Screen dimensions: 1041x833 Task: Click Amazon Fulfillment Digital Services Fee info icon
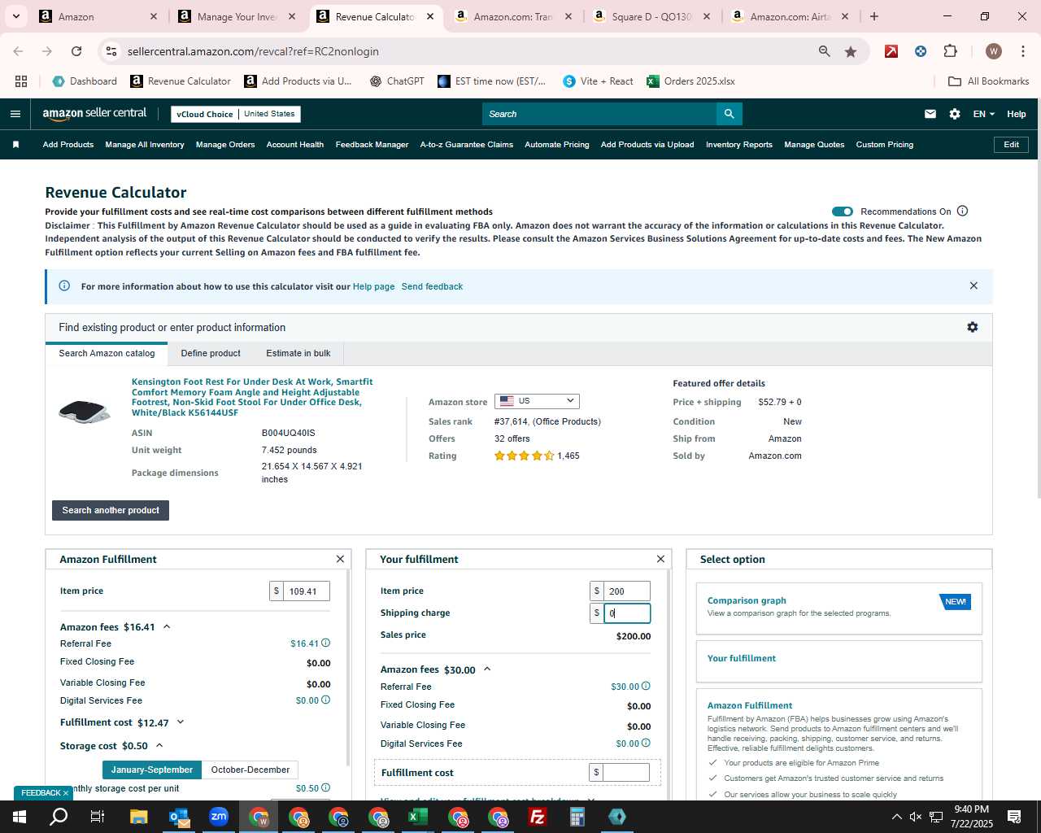[x=325, y=700]
